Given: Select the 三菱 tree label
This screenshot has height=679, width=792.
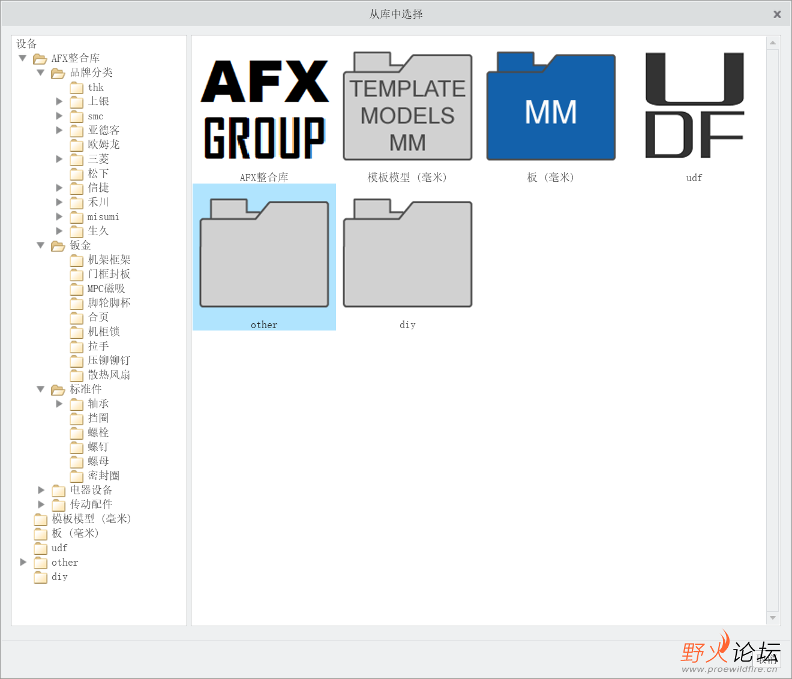Looking at the screenshot, I should 98,159.
